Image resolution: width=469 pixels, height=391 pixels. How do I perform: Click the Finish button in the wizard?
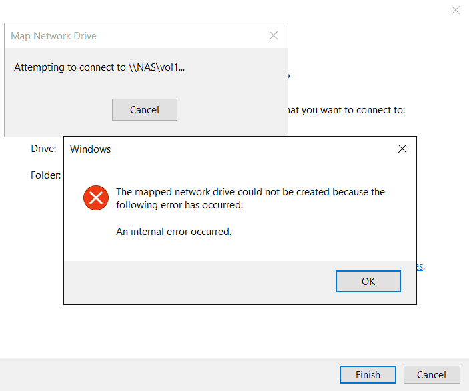click(368, 374)
